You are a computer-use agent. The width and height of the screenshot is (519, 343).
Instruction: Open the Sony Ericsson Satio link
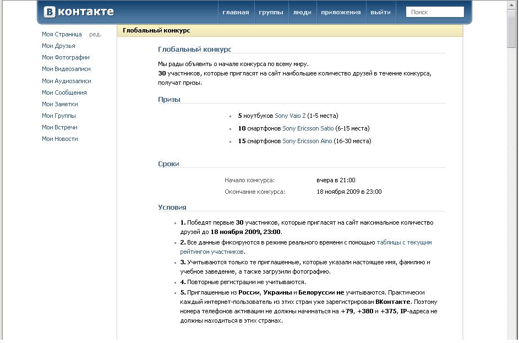pos(308,128)
